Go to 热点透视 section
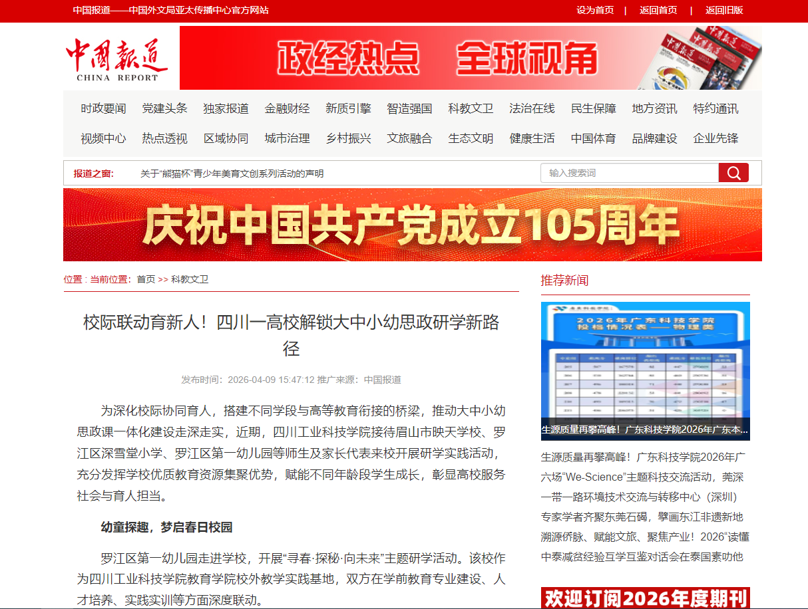 [x=164, y=138]
